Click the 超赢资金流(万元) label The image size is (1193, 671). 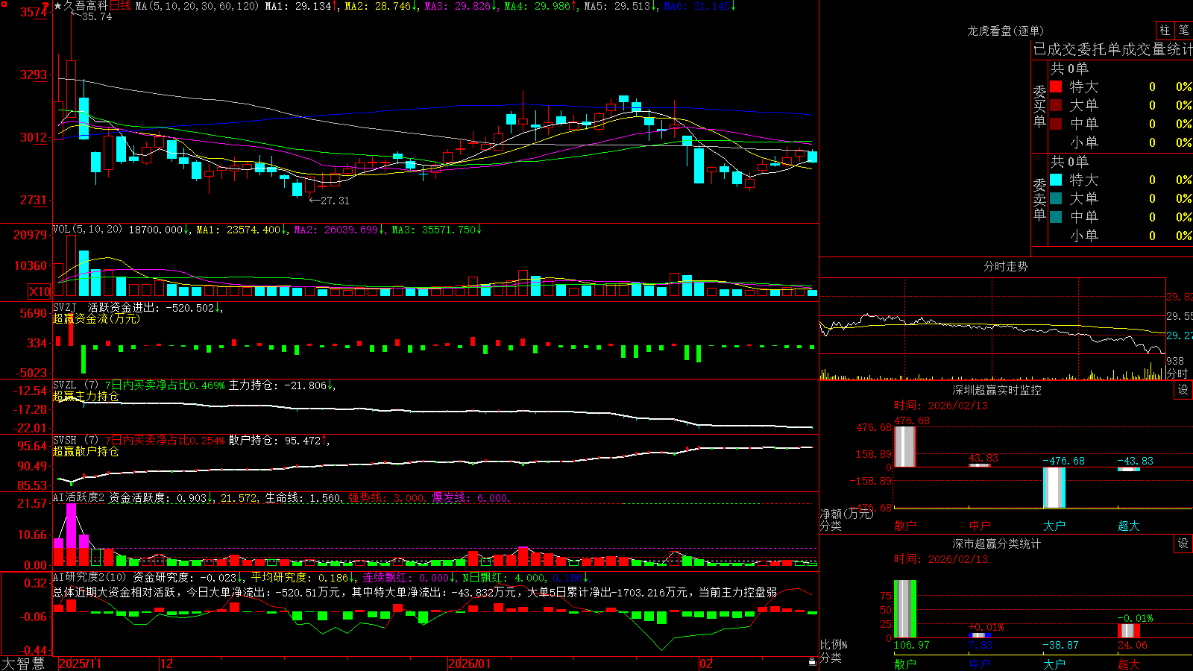96,318
